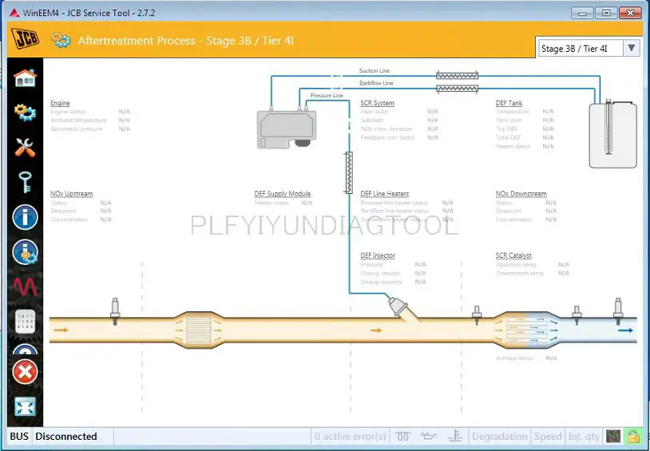
Task: Click the glow plug indicator in the status bar
Action: coord(402,437)
